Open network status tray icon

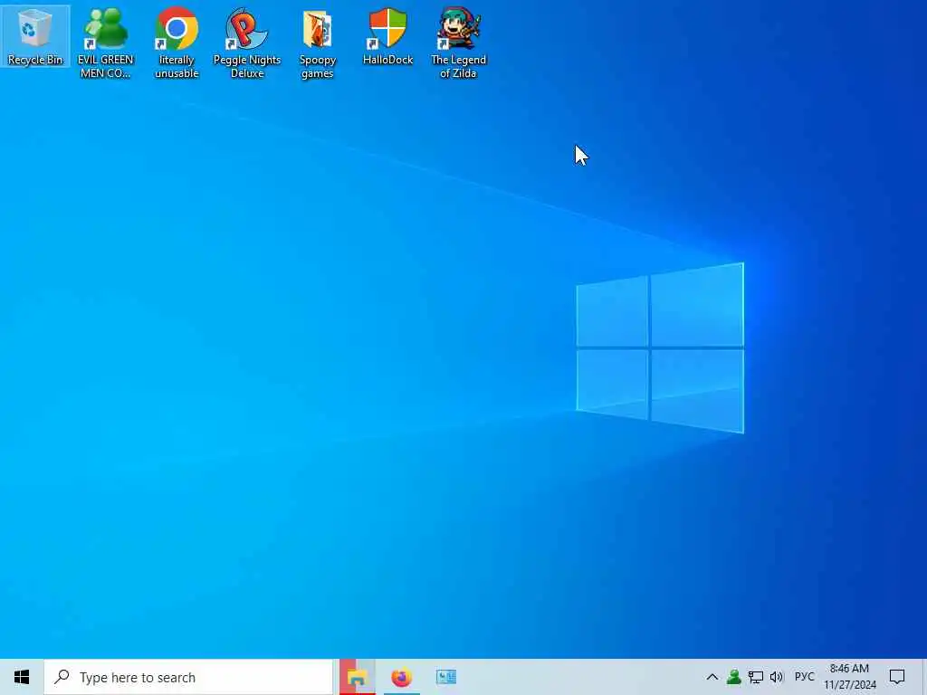(756, 677)
